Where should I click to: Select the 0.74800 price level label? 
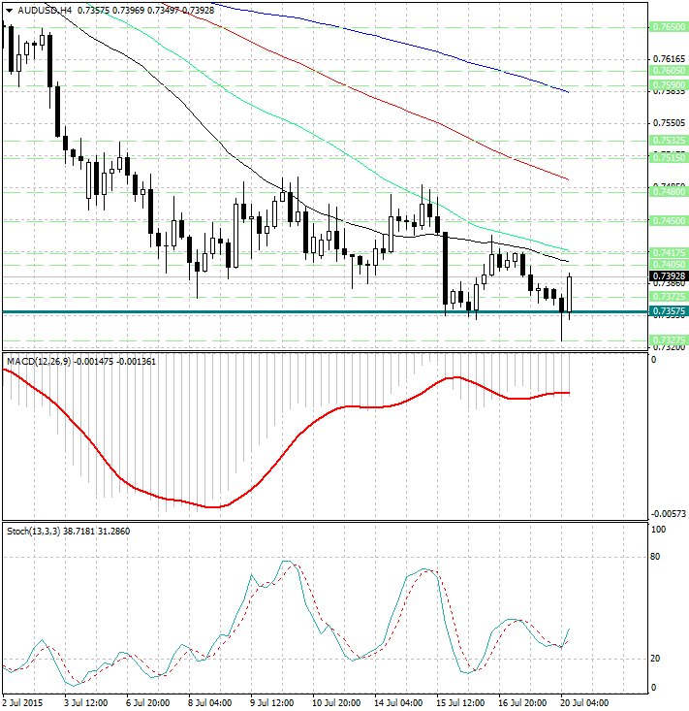tap(669, 192)
